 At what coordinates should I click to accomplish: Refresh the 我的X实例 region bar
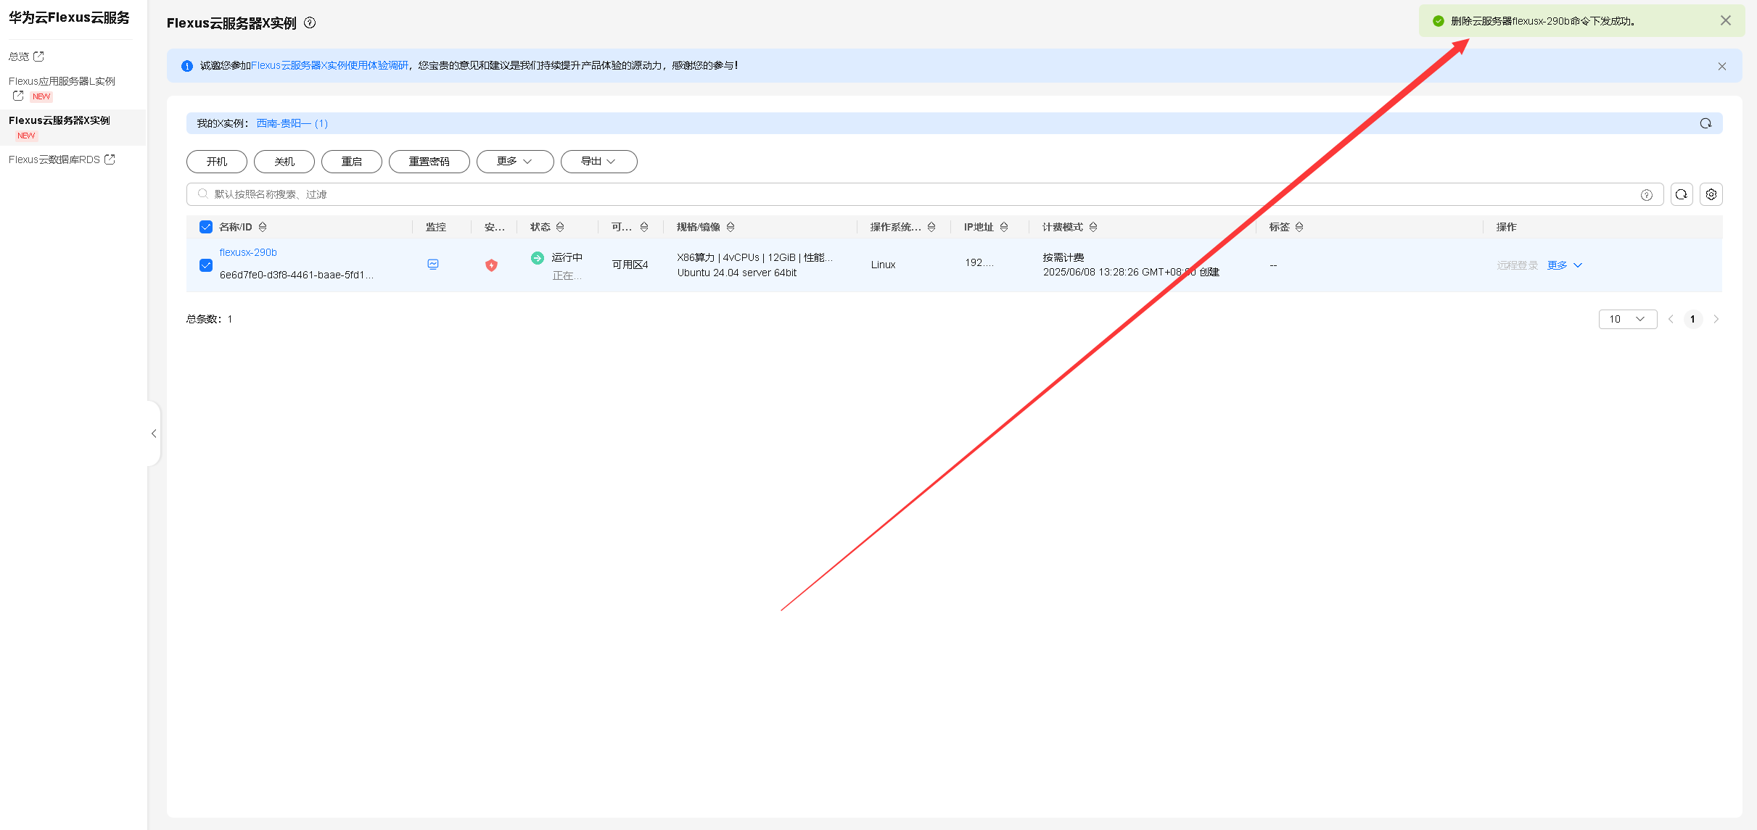[x=1705, y=123]
